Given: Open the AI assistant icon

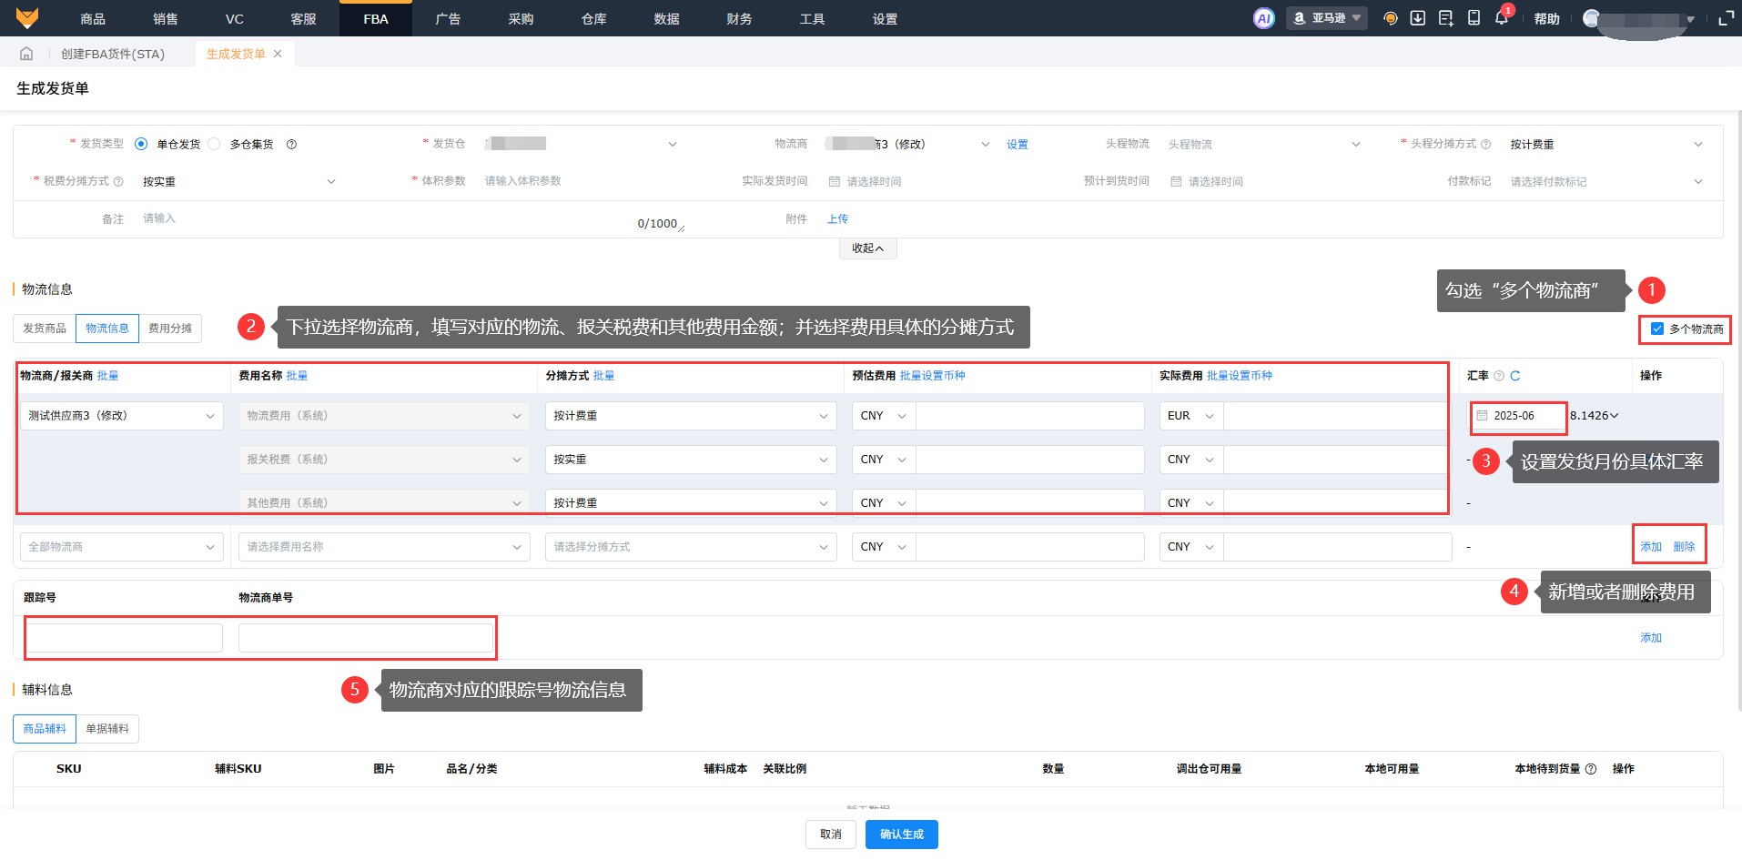Looking at the screenshot, I should tap(1263, 18).
